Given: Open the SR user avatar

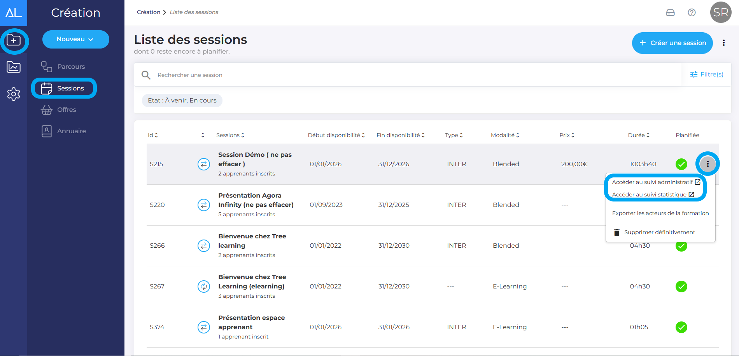Looking at the screenshot, I should (720, 12).
